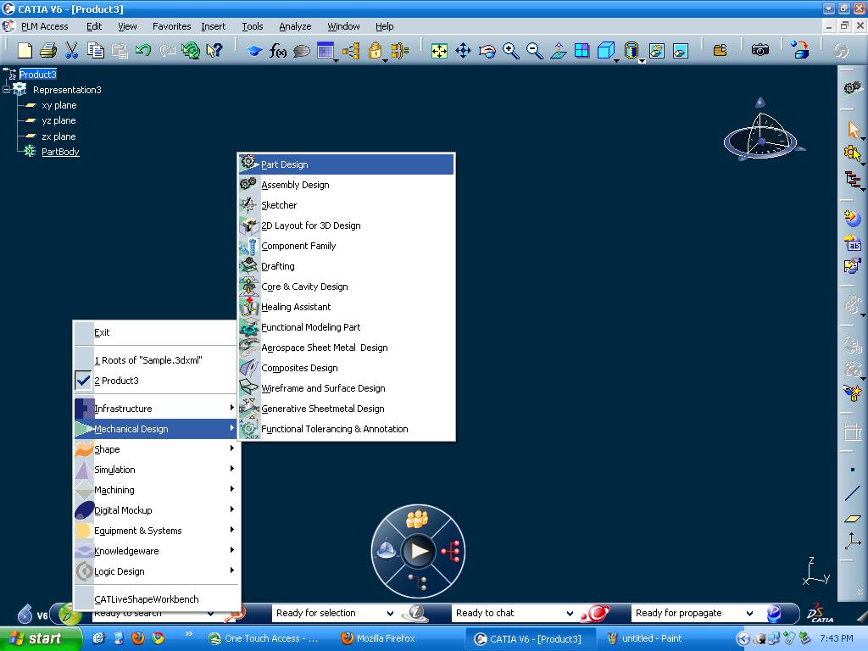Viewport: 868px width, 651px height.
Task: Click the Fit All In icon
Action: [439, 51]
